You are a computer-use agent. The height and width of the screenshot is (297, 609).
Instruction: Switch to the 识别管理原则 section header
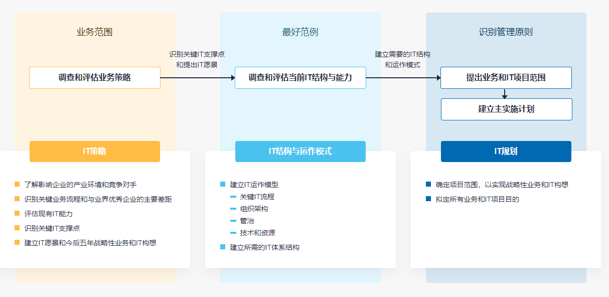pyautogui.click(x=507, y=32)
